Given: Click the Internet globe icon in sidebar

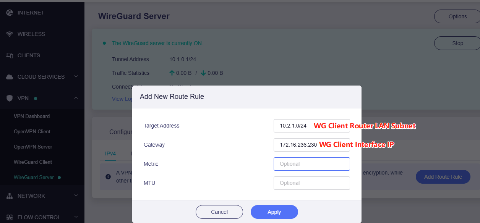Looking at the screenshot, I should (10, 13).
